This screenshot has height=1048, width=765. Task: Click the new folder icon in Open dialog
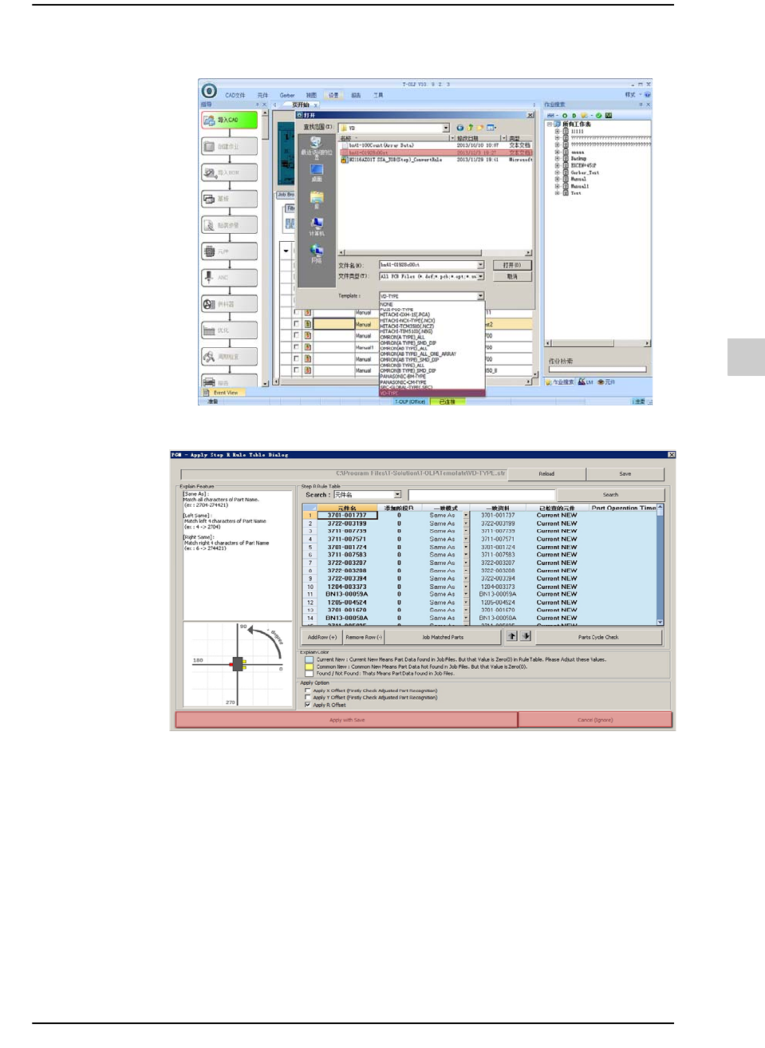click(480, 128)
